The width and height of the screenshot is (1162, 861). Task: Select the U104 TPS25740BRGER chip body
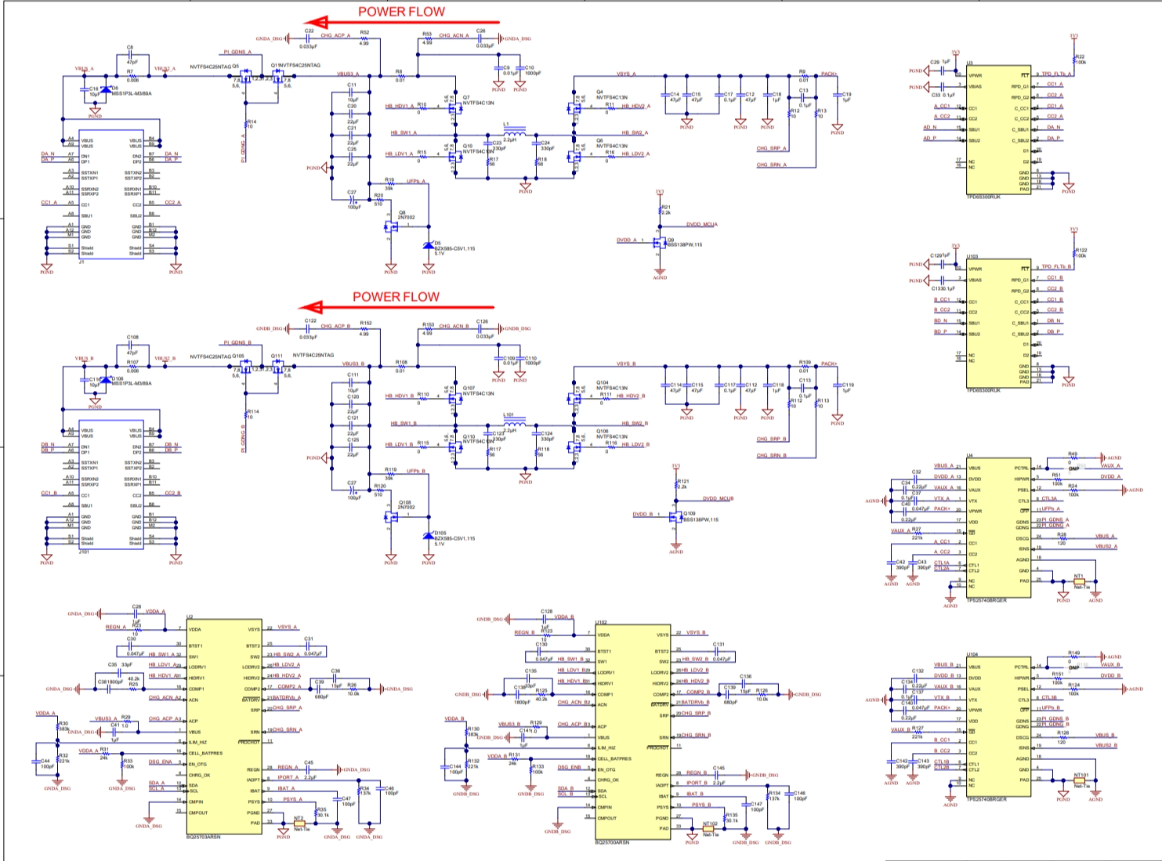[998, 729]
